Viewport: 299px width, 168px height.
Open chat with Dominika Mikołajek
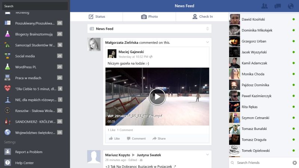264,30
